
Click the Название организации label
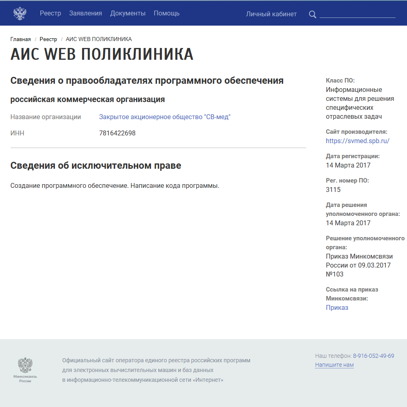coord(46,117)
